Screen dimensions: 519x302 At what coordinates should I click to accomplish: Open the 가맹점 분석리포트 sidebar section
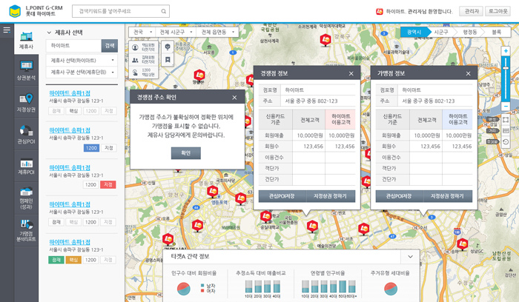pos(26,230)
